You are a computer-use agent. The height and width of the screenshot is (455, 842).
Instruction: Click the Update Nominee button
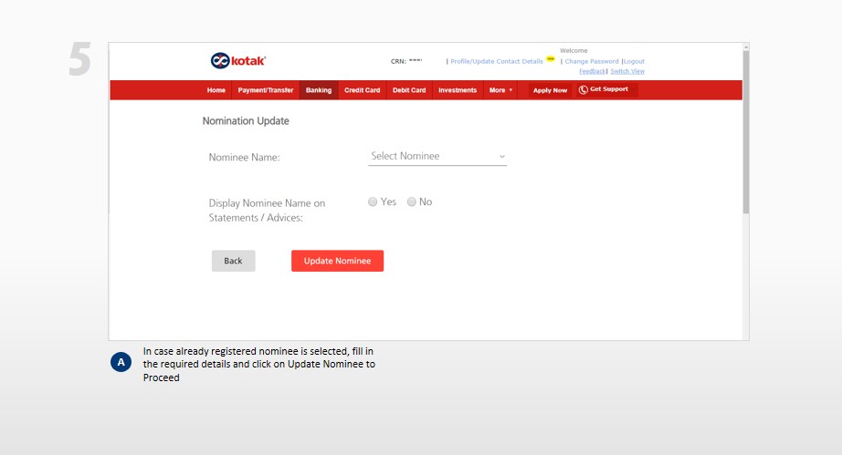(337, 261)
